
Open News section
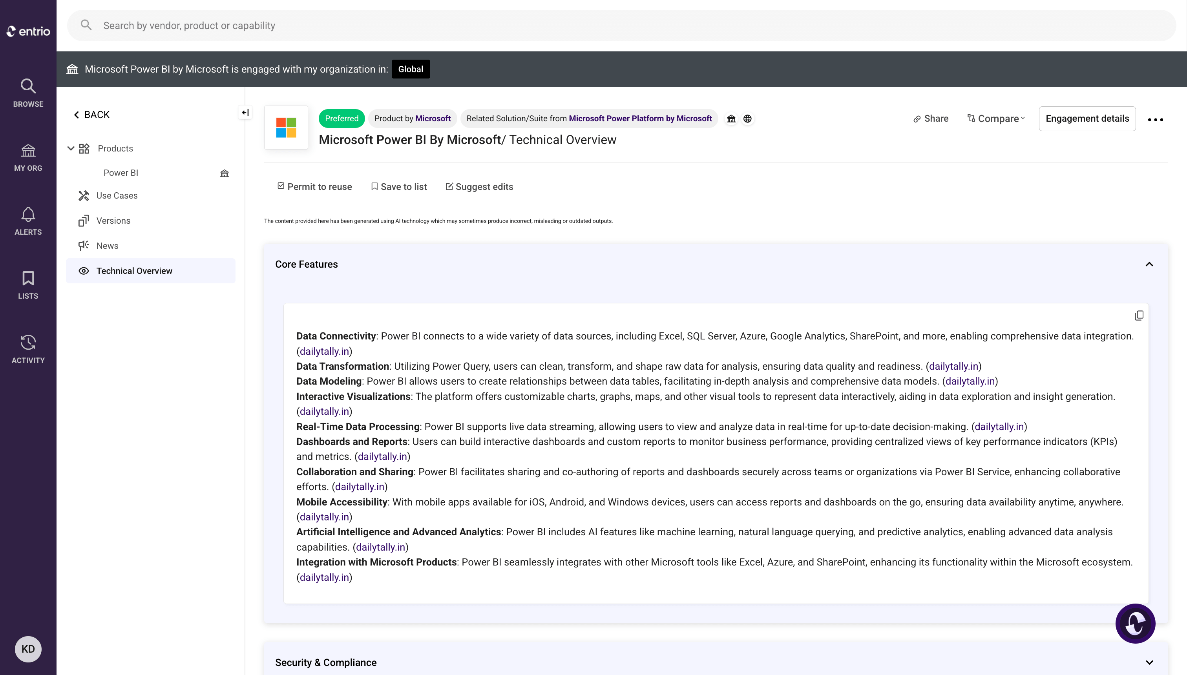pyautogui.click(x=107, y=246)
